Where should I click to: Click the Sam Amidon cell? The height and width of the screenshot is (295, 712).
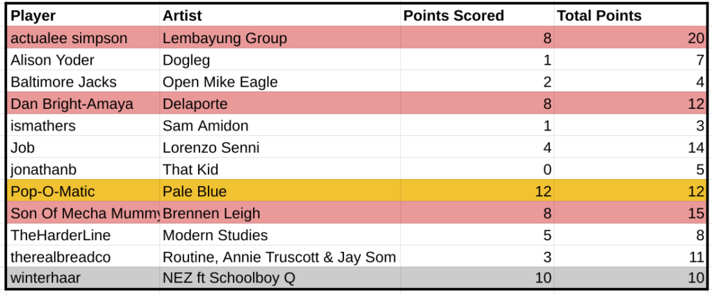(x=205, y=126)
